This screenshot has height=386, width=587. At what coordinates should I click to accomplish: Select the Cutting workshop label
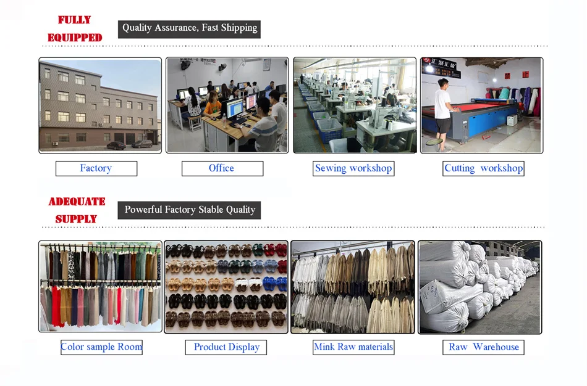pos(483,168)
